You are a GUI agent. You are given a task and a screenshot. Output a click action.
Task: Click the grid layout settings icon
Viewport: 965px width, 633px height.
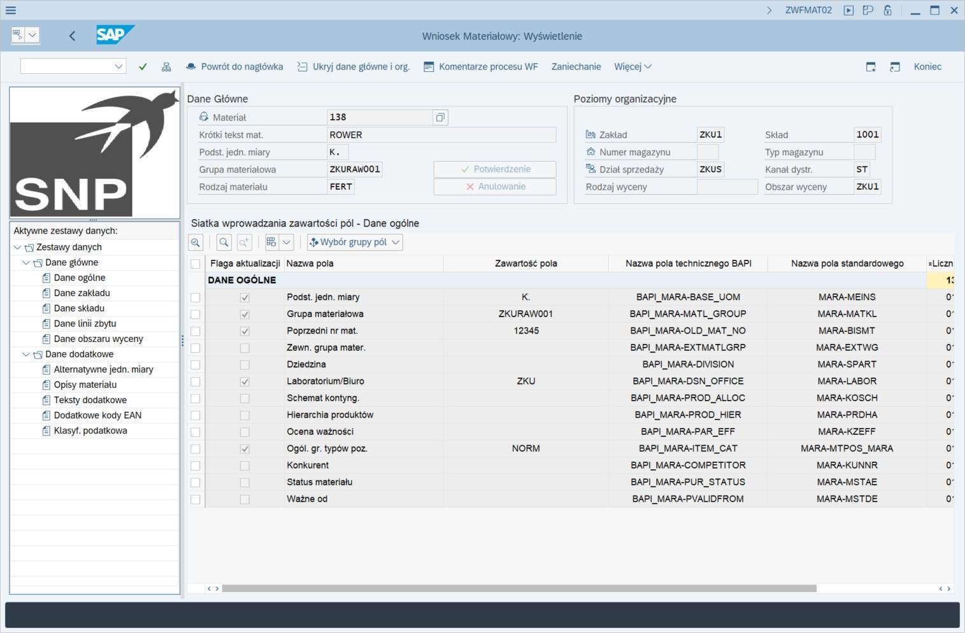point(272,242)
